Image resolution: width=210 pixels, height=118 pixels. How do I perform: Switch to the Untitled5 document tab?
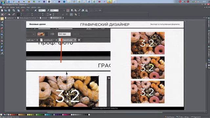pyautogui.click(x=45, y=18)
